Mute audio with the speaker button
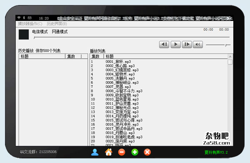Screen dimensions: 250x163 [x=198, y=44]
